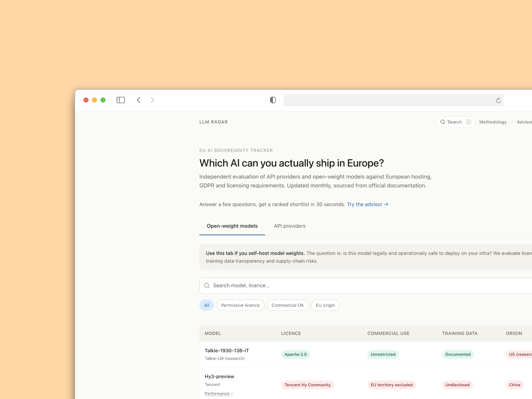The width and height of the screenshot is (532, 399).
Task: Click the green fullscreen window button
Action: (103, 100)
